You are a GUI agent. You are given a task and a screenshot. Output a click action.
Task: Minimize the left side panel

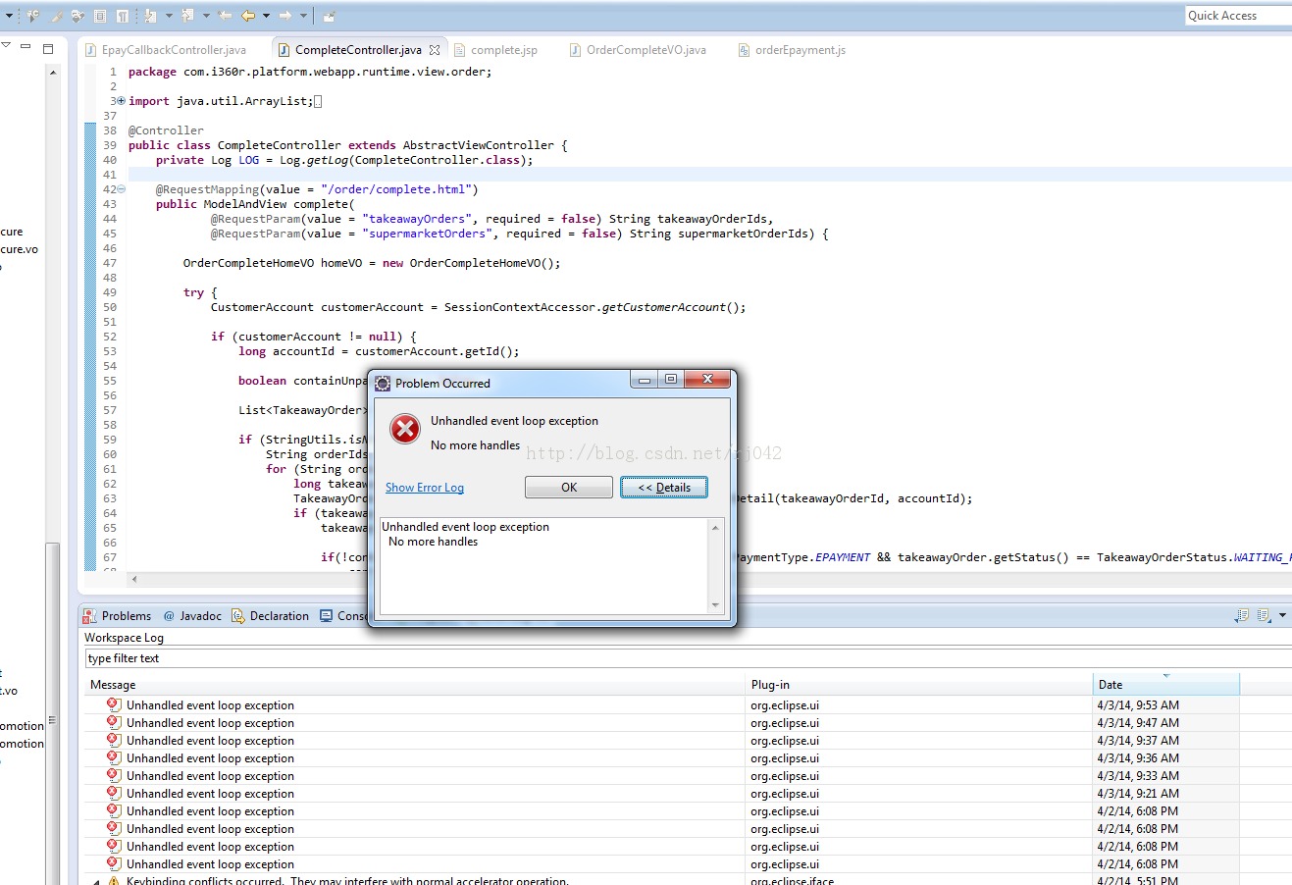tap(26, 46)
